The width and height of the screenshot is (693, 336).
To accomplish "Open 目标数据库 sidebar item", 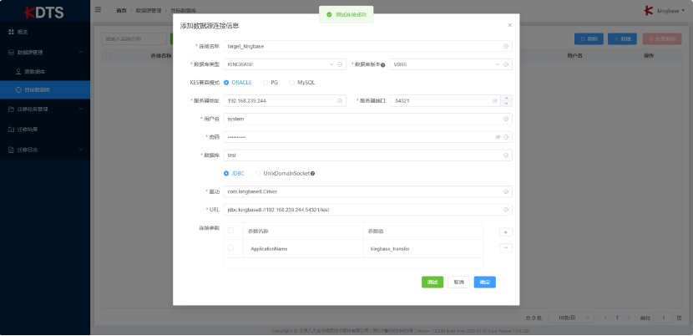I will point(45,90).
